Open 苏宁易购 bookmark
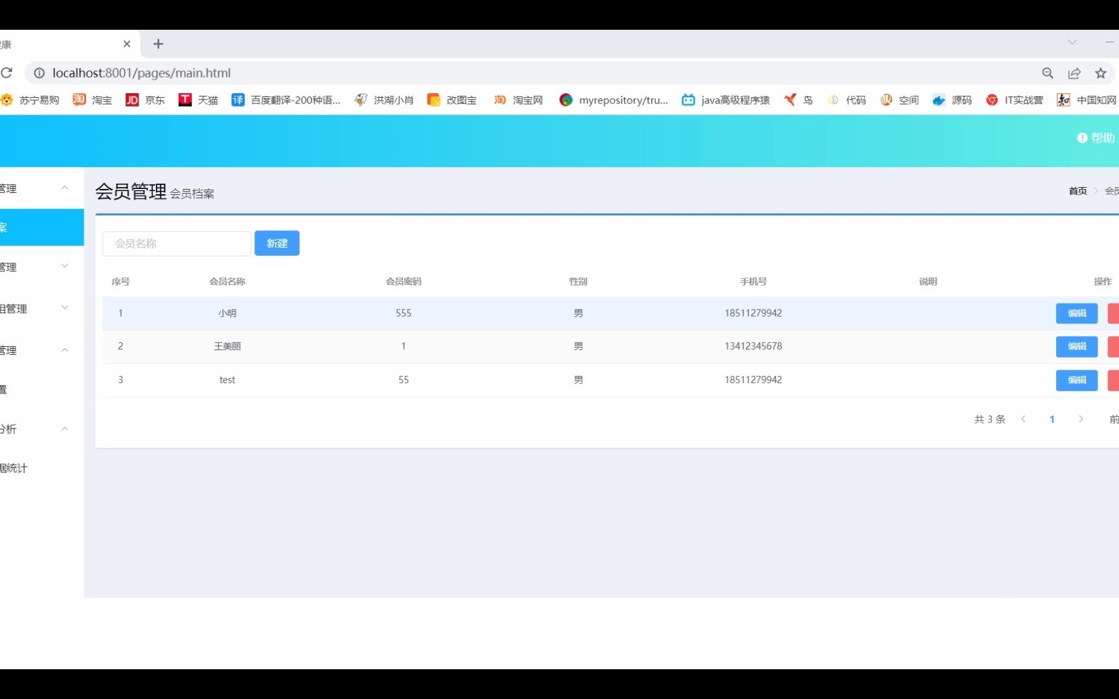This screenshot has height=699, width=1119. coord(30,100)
